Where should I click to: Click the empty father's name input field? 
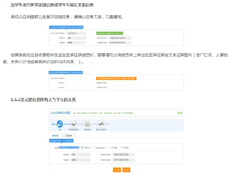(x=76, y=87)
